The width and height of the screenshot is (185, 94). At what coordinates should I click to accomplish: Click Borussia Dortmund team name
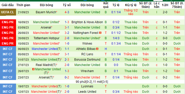(x=87, y=60)
